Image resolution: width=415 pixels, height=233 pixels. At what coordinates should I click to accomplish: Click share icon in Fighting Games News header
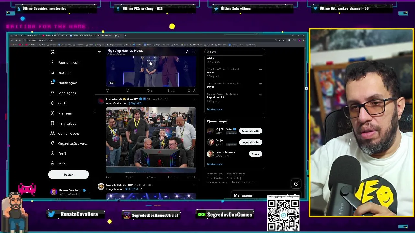click(187, 52)
